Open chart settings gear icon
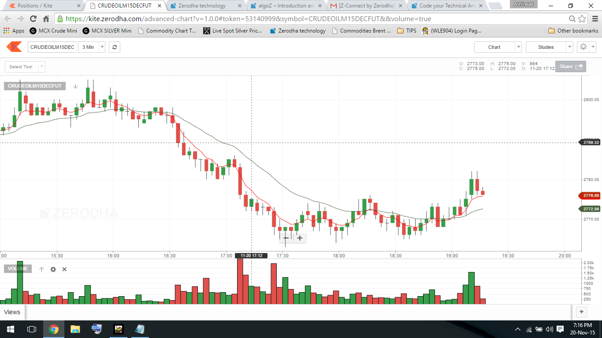This screenshot has width=602, height=338. [583, 47]
